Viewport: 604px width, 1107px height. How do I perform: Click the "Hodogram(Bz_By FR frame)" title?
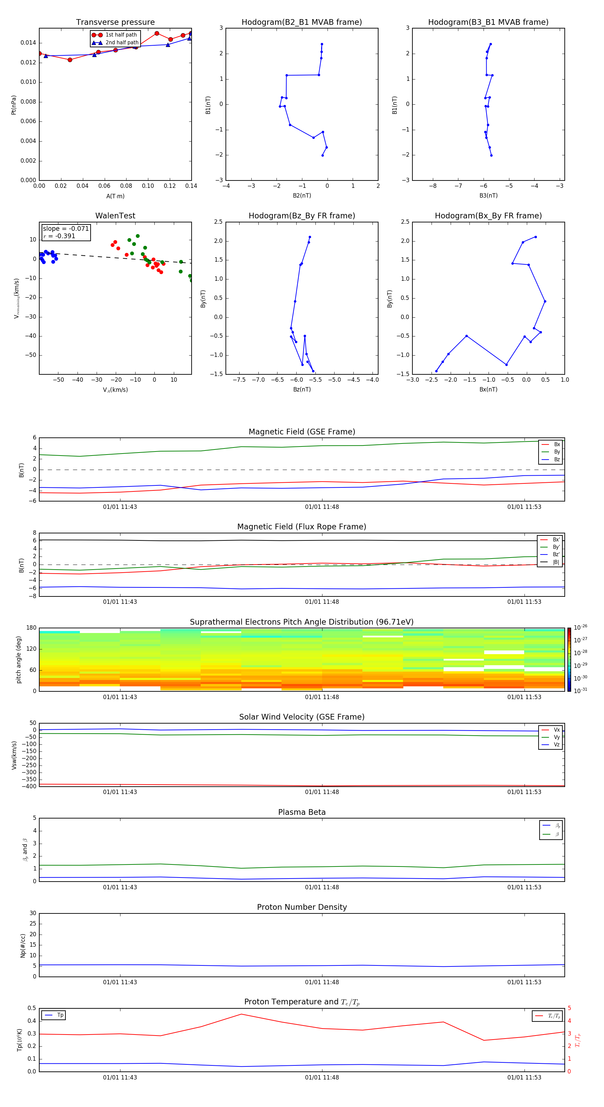(x=302, y=216)
